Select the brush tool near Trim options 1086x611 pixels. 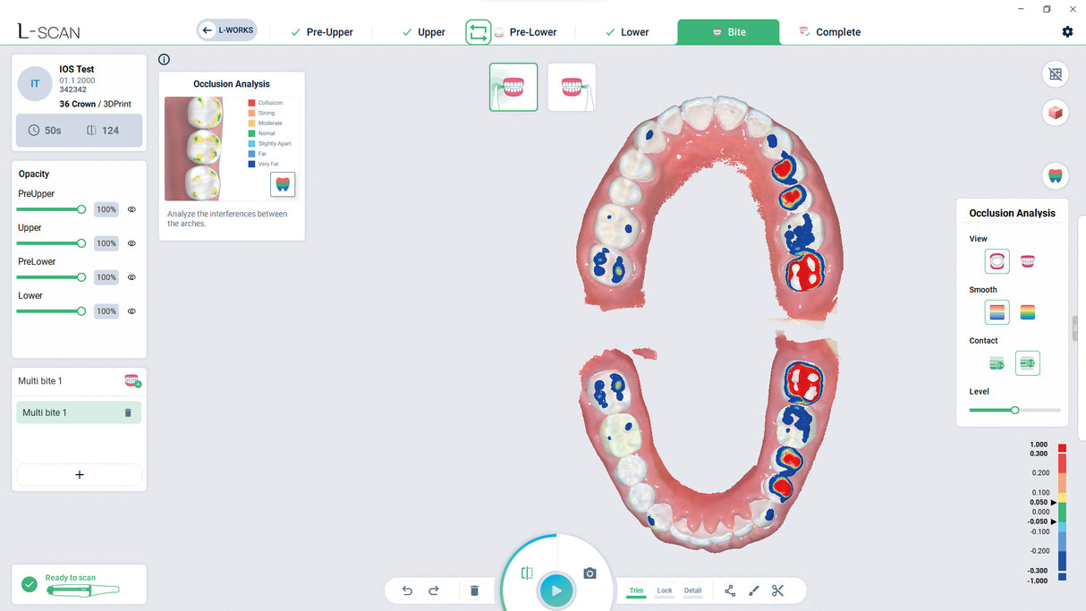753,590
